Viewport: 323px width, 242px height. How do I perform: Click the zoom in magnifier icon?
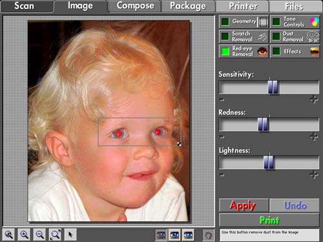pyautogui.click(x=24, y=234)
